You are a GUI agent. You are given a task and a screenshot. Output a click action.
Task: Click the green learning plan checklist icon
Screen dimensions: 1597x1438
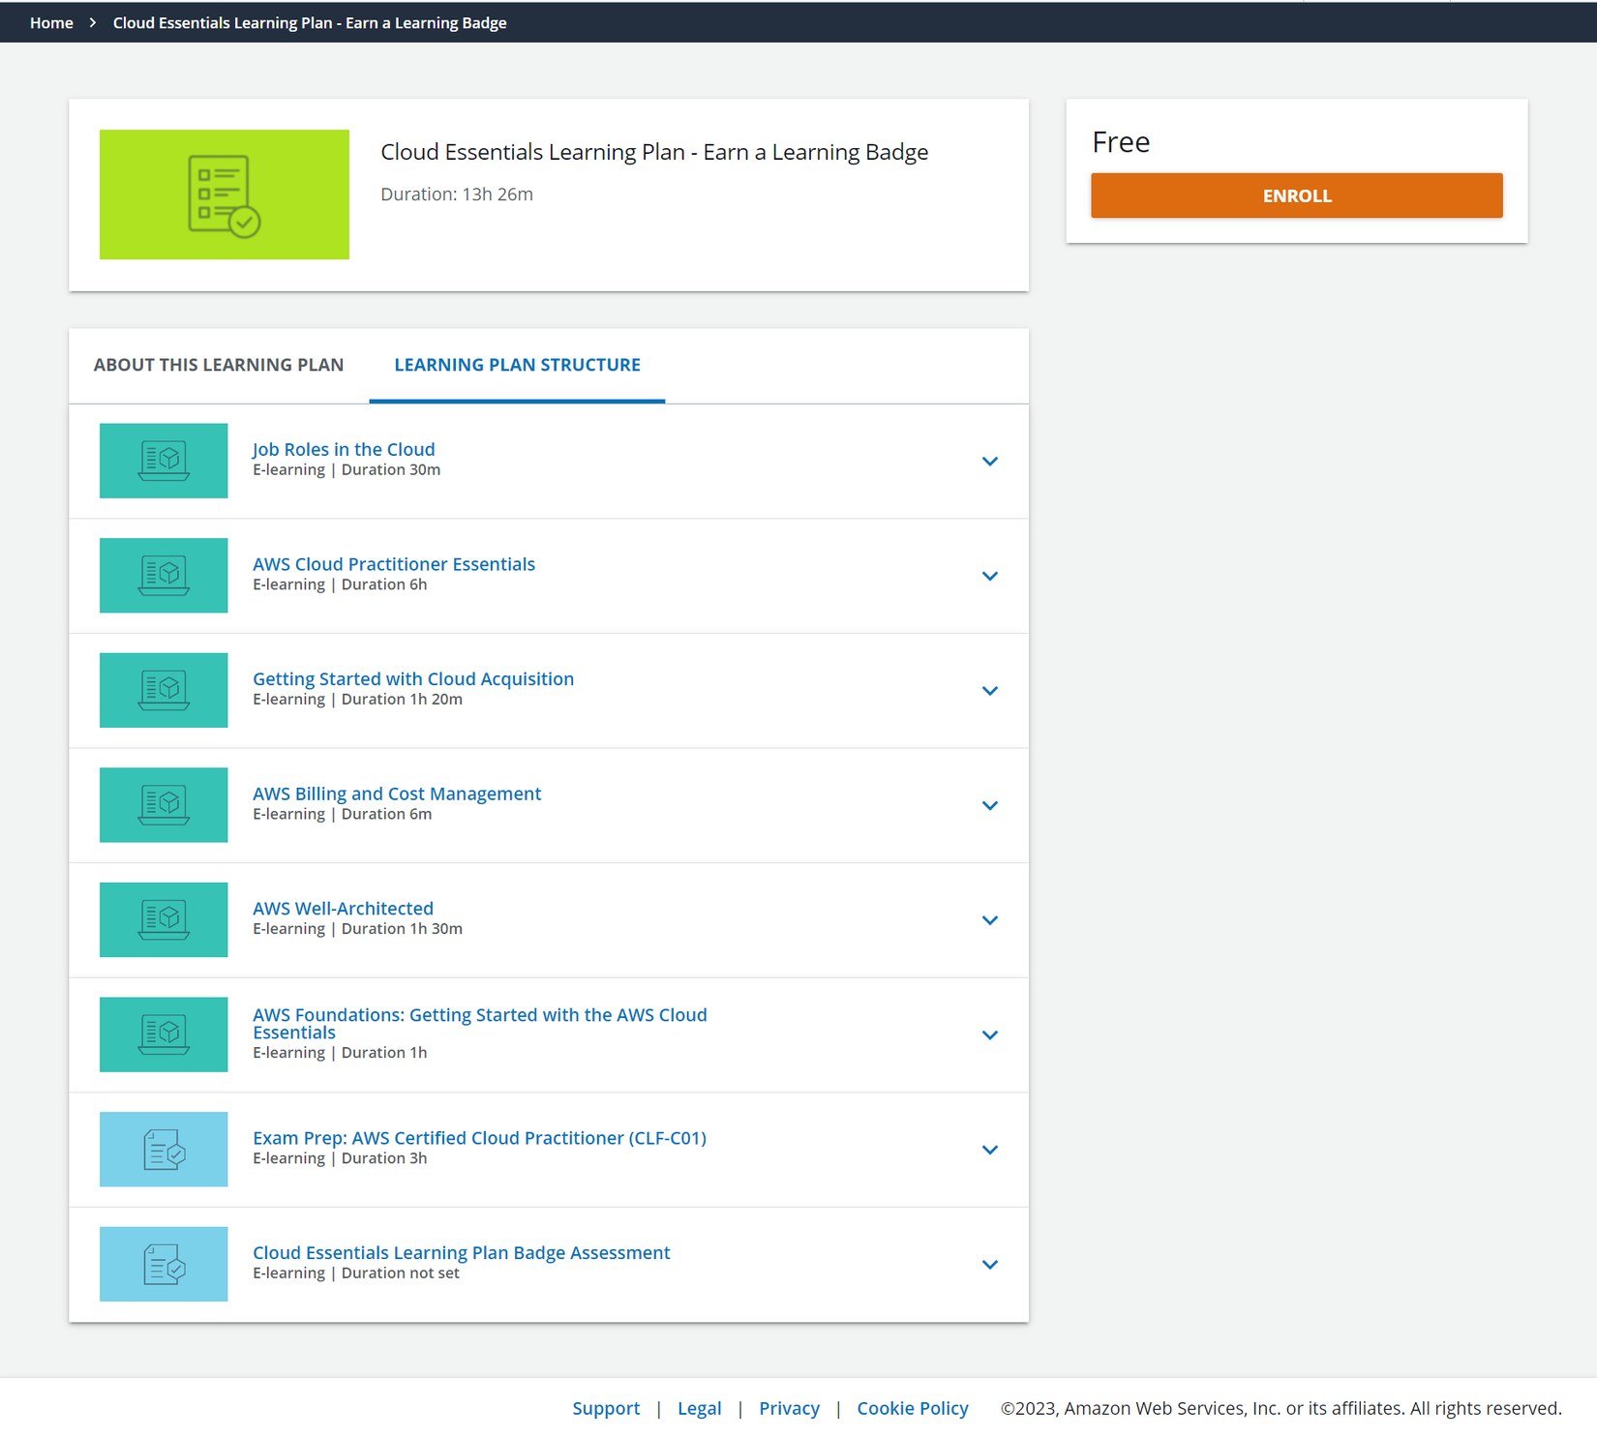coord(224,195)
